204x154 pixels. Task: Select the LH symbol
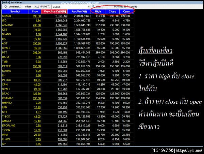click(x=4, y=75)
